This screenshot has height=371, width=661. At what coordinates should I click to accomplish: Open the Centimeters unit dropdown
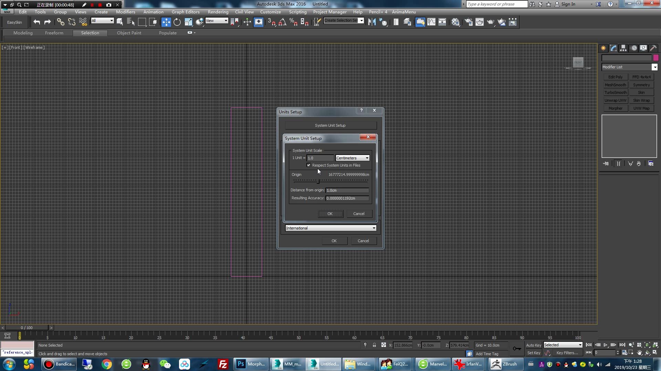(353, 158)
